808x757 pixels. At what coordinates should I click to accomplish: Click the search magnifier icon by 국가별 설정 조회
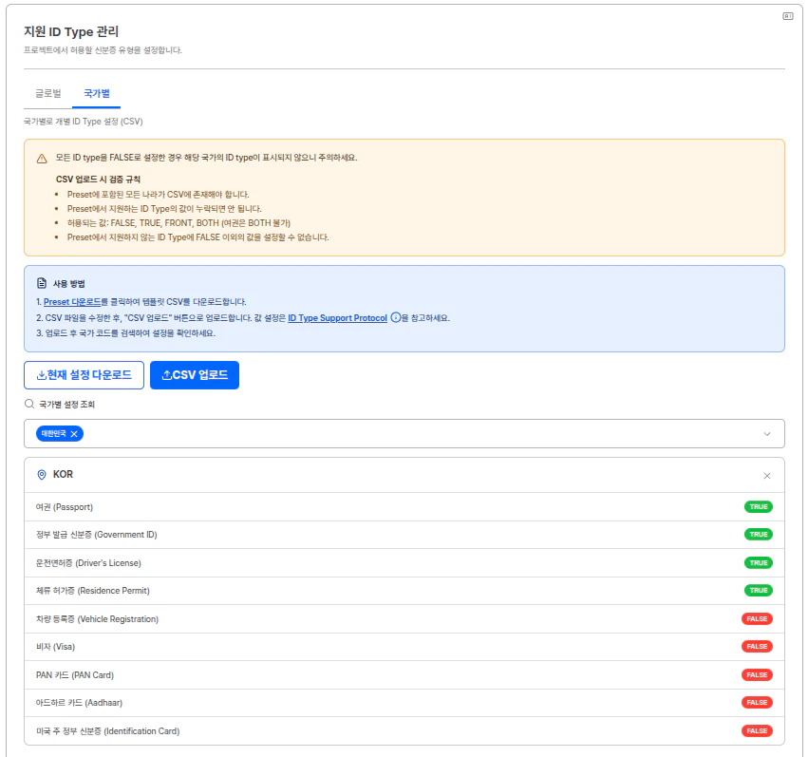(x=29, y=404)
